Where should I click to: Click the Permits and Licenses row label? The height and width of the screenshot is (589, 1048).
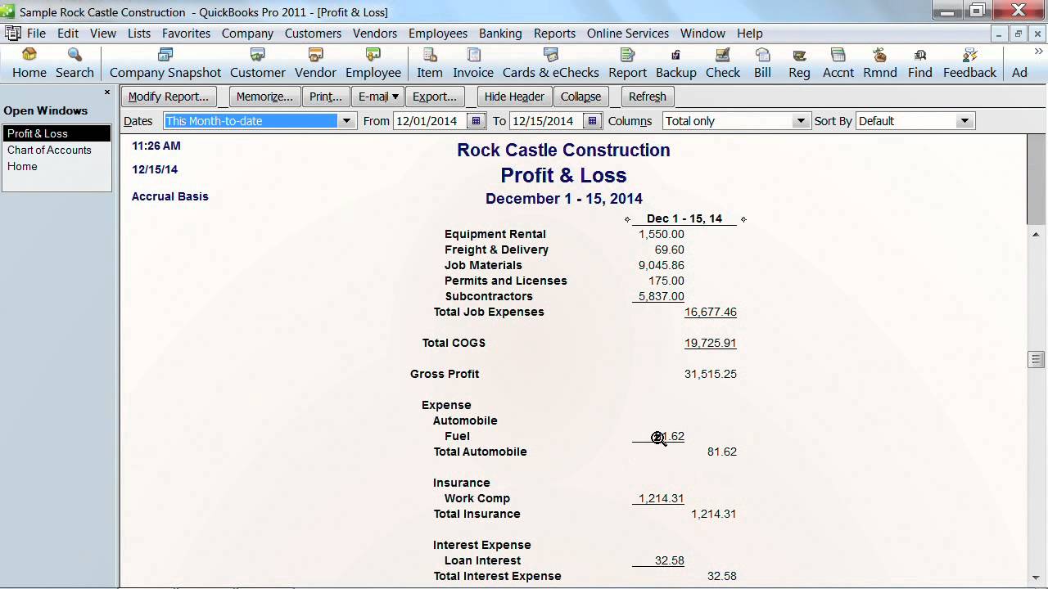tap(505, 281)
